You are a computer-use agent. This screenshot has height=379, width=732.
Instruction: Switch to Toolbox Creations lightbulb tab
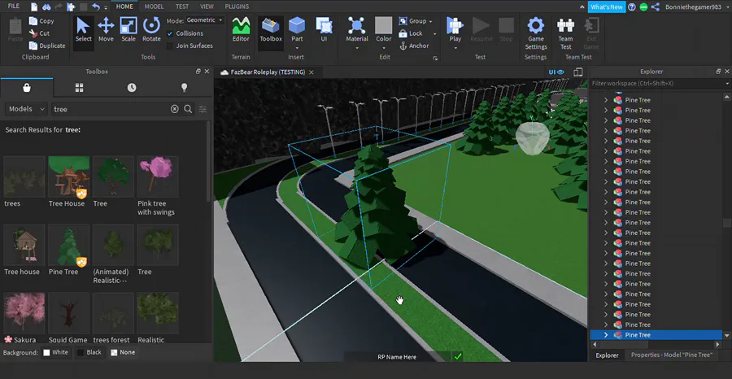(x=184, y=88)
